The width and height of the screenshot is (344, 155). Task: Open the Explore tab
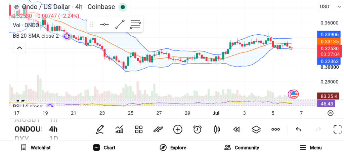[173, 148]
